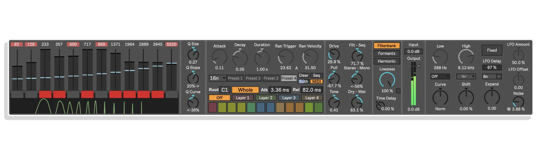This screenshot has width=540, height=155.
Task: Click the Decay knob
Action: pyautogui.click(x=240, y=58)
